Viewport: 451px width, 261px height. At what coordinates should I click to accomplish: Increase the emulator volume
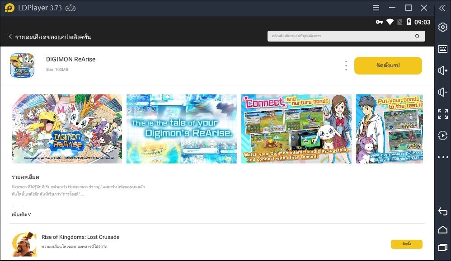442,70
